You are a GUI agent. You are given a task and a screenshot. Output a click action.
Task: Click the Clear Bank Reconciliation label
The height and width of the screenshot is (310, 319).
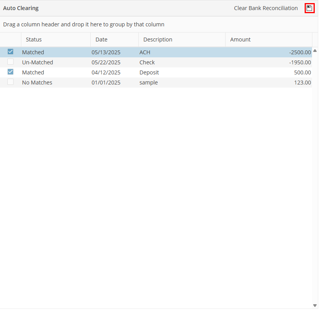pos(266,8)
